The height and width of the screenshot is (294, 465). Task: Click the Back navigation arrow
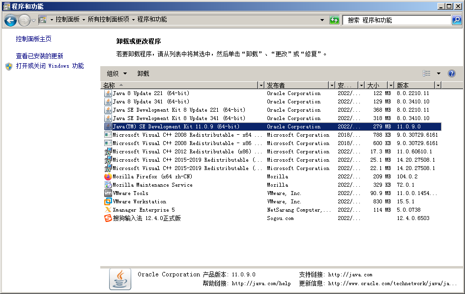point(11,21)
